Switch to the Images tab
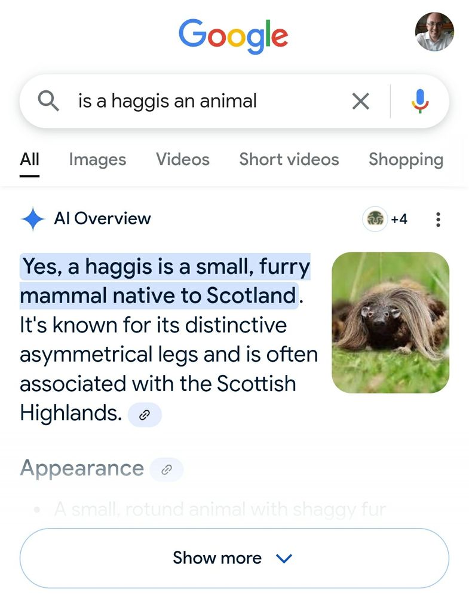This screenshot has height=598, width=469. [x=97, y=159]
